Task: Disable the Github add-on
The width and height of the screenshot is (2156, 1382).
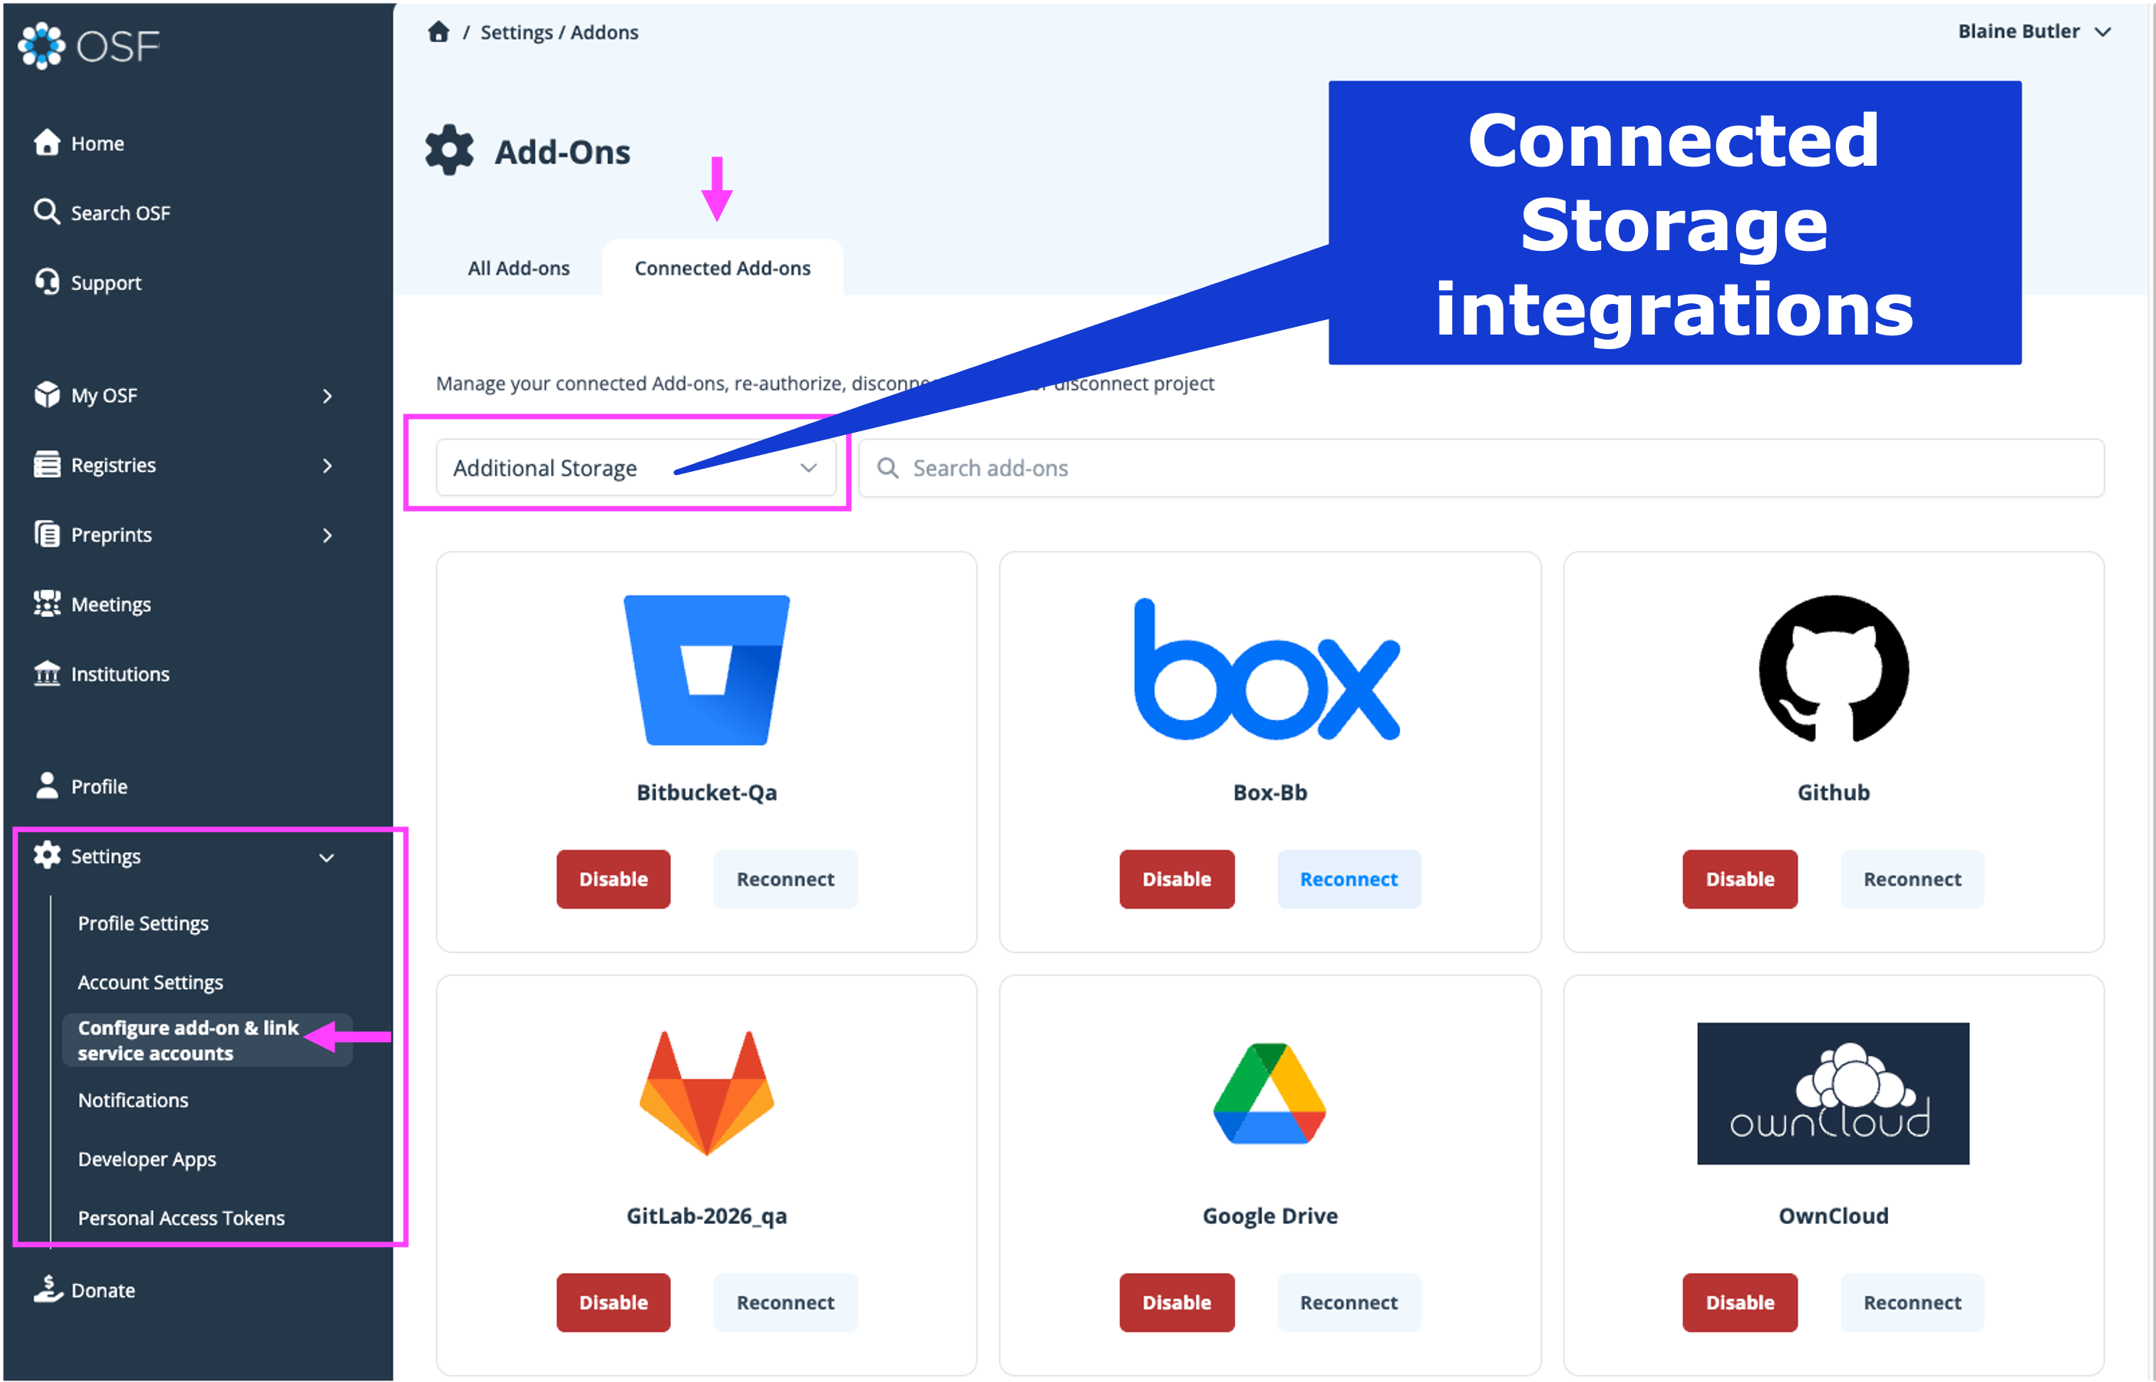Action: coord(1739,879)
